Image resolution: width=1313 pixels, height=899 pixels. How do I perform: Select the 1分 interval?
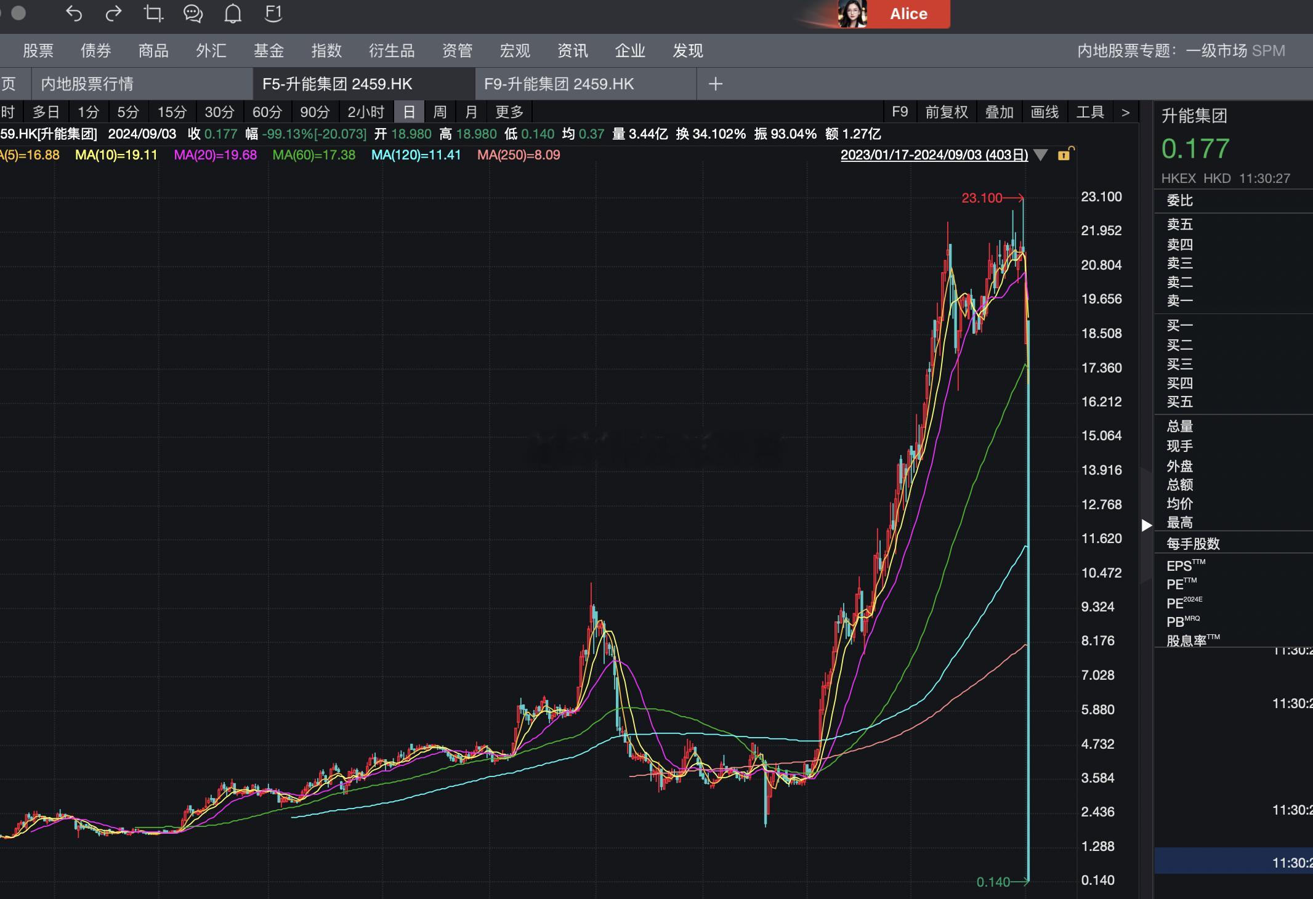click(x=88, y=112)
